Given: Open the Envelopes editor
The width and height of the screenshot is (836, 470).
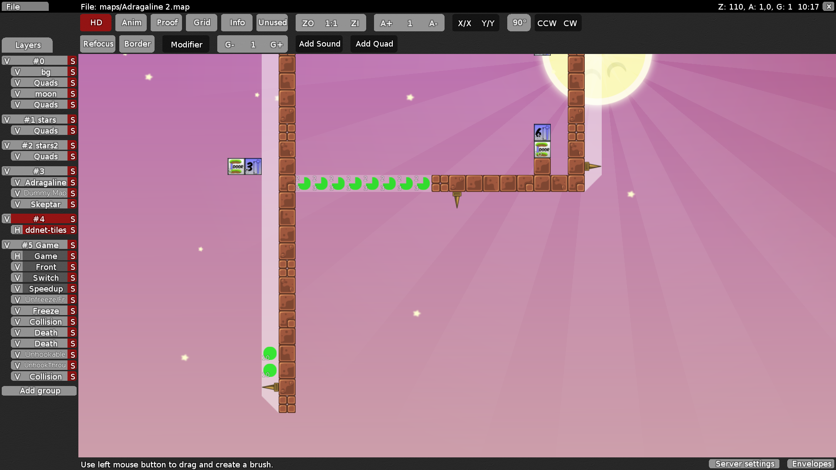Looking at the screenshot, I should [812, 464].
